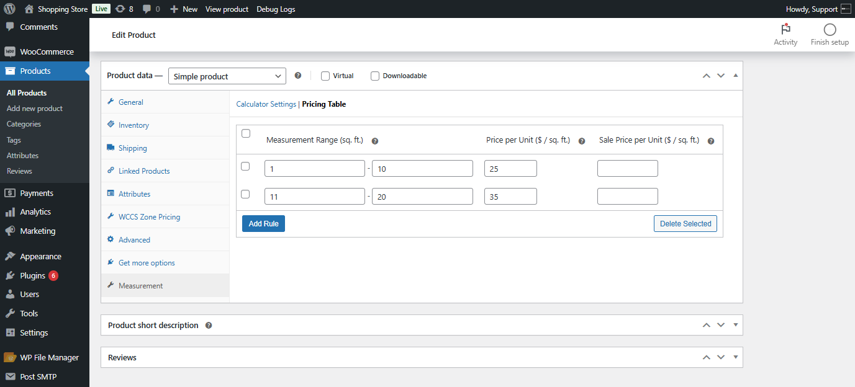Move Product short description panel up

tap(706, 325)
